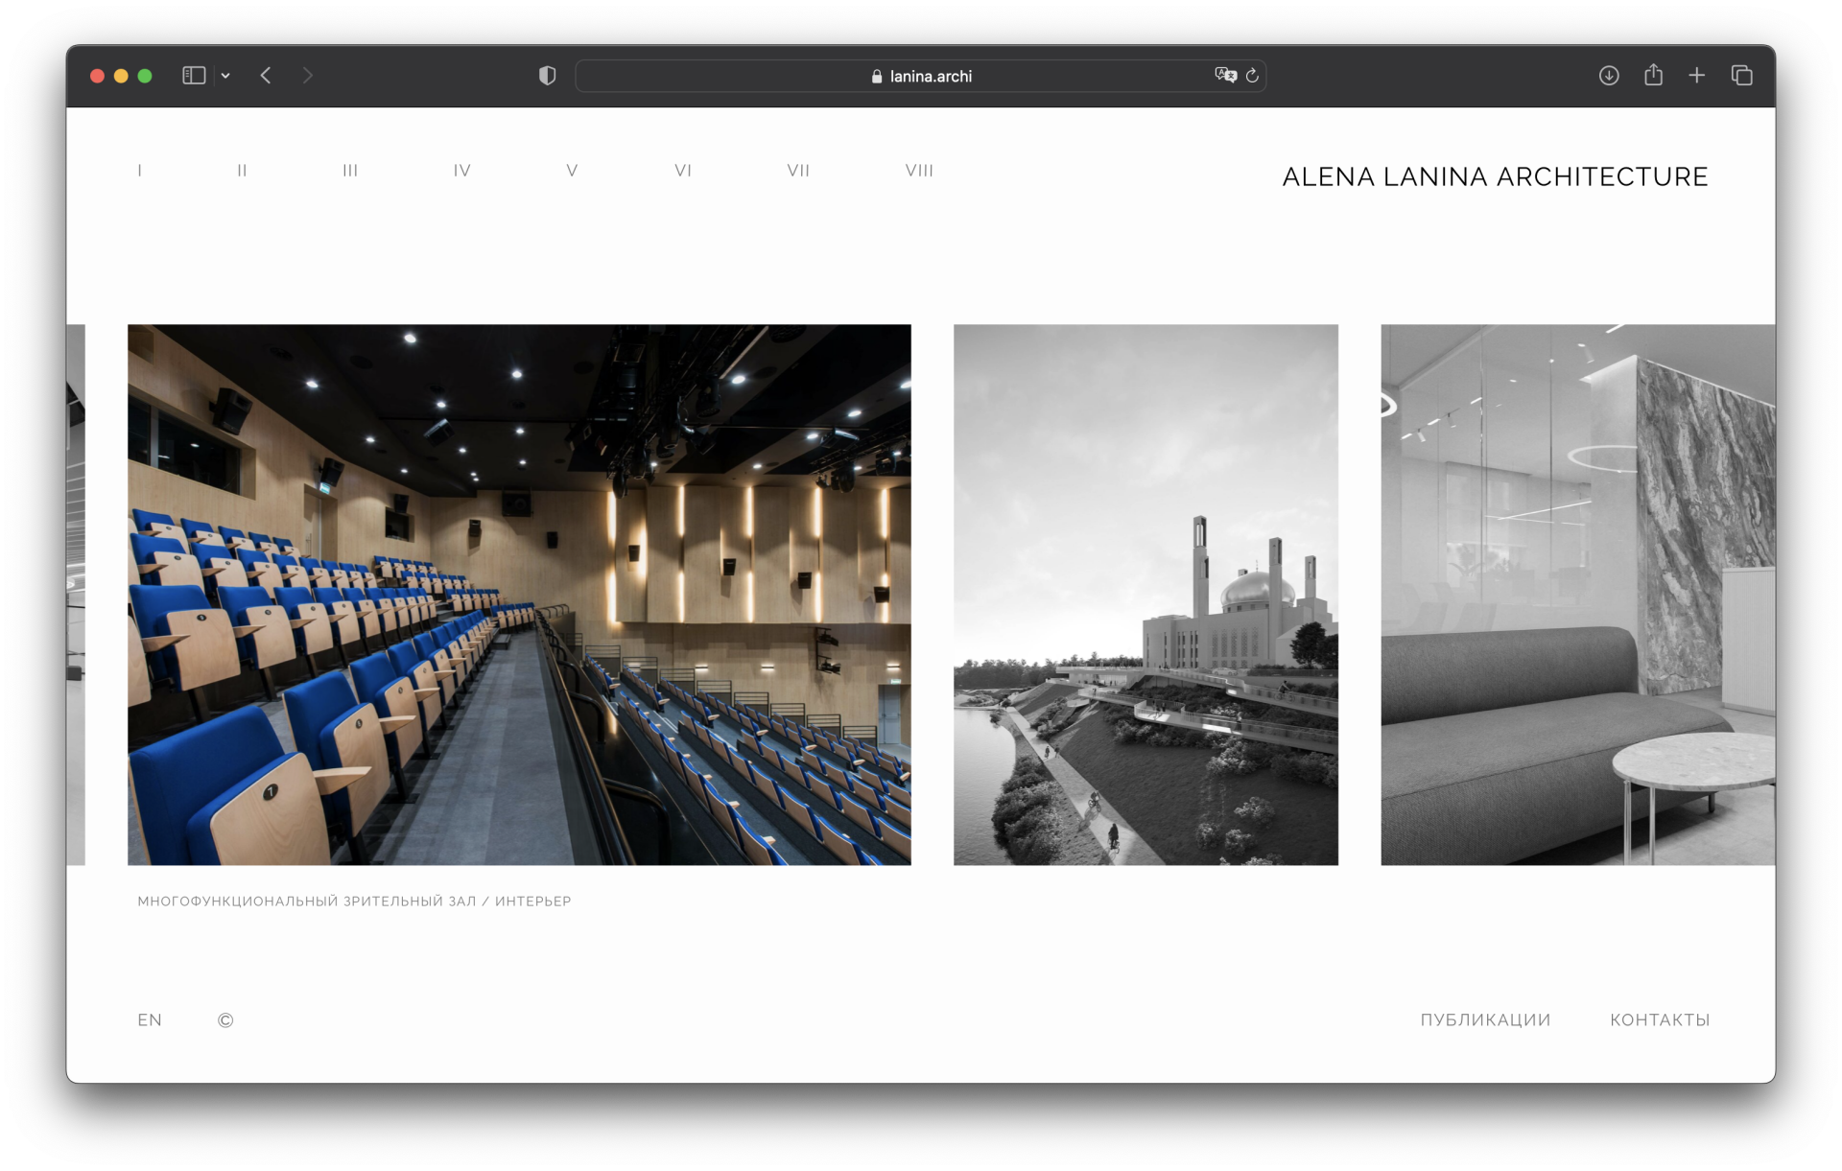Show the Safari downloads list

coord(1609,75)
